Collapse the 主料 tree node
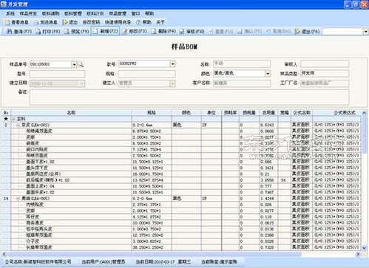 coord(14,119)
